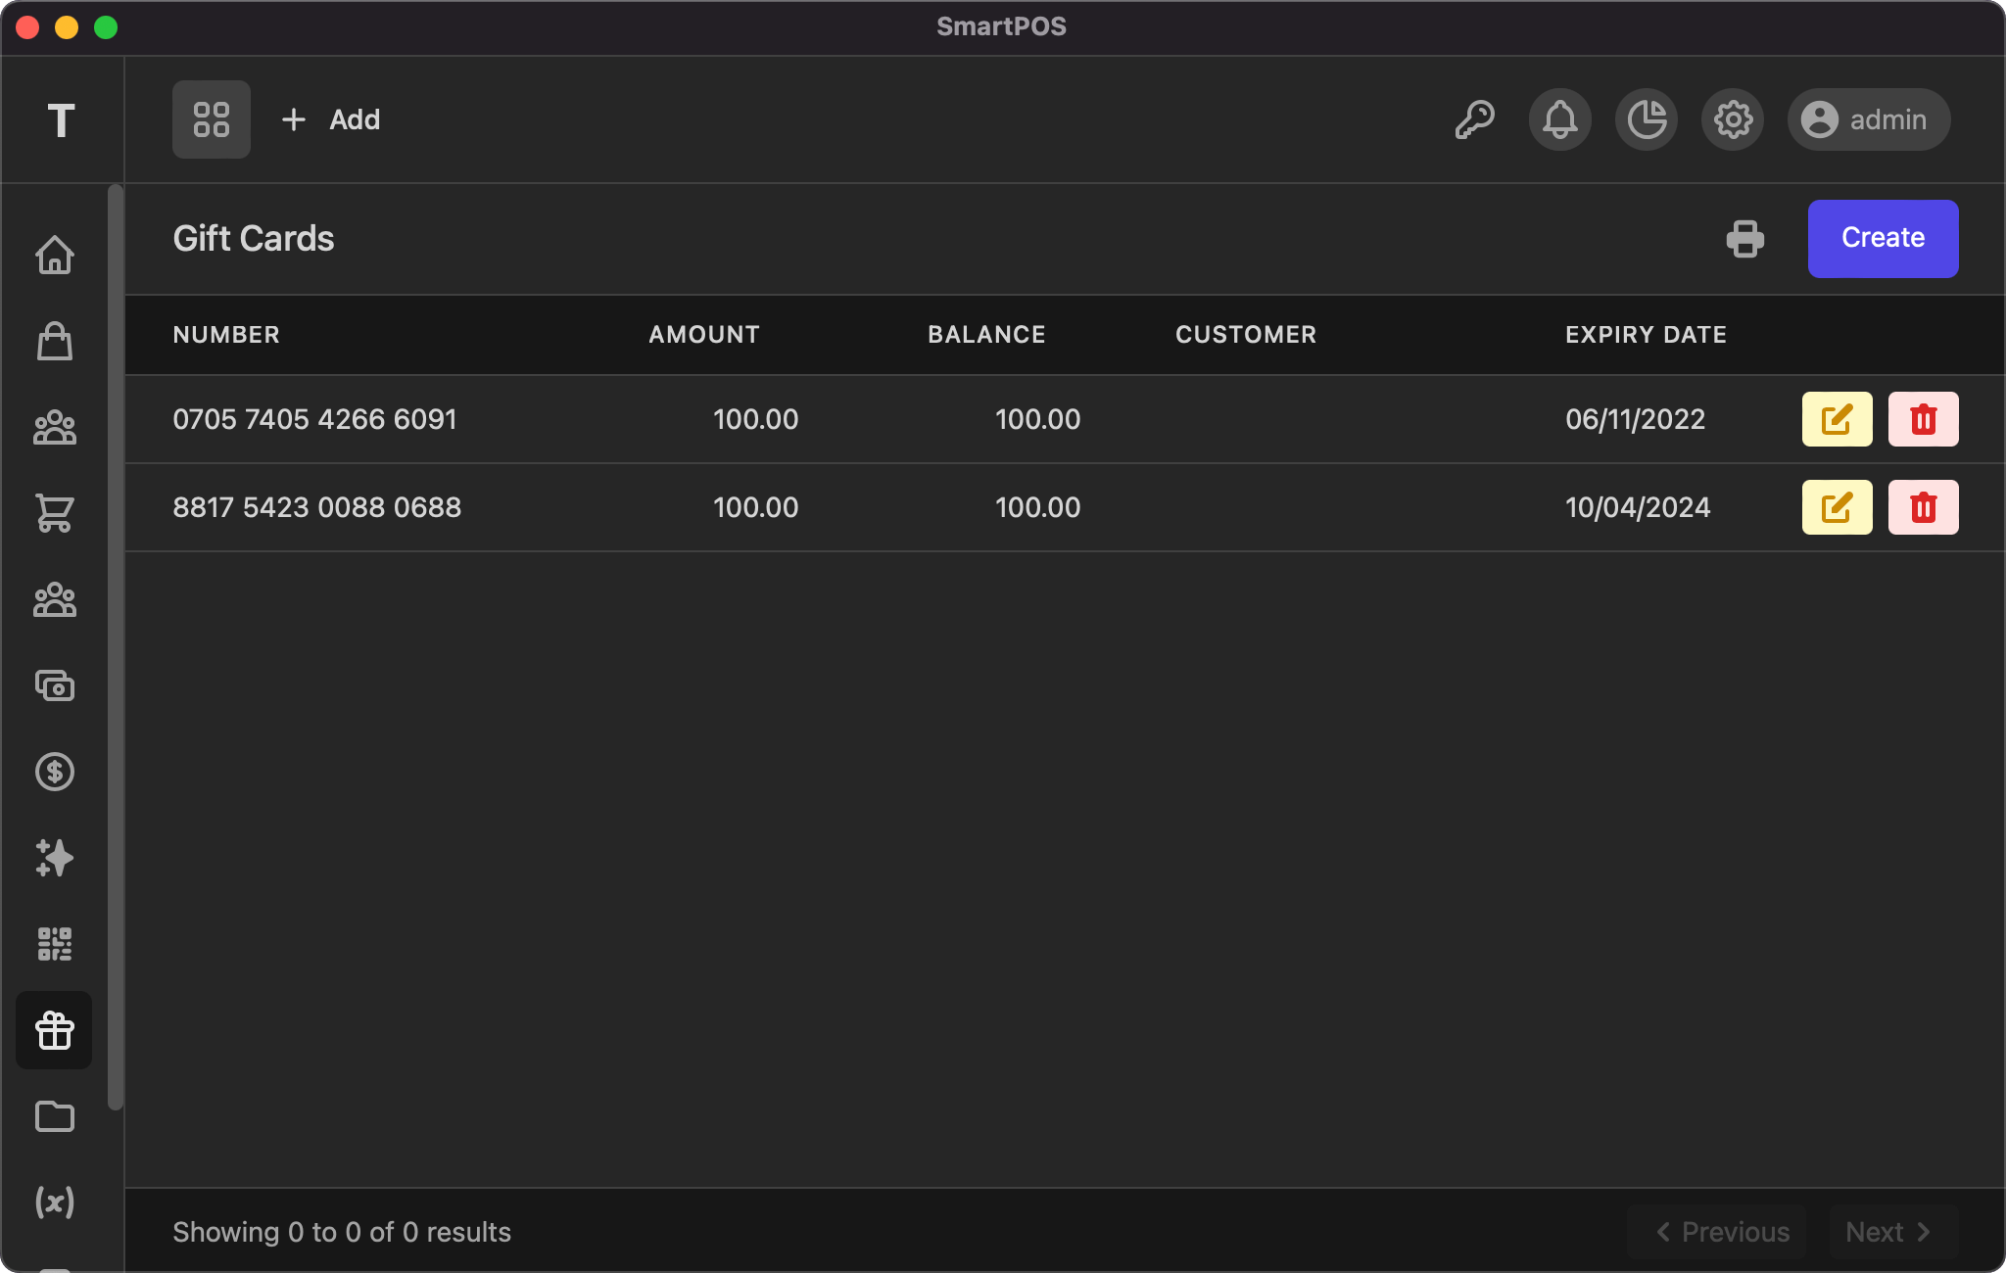This screenshot has width=2006, height=1273.
Task: Open the admin user menu
Action: (1868, 119)
